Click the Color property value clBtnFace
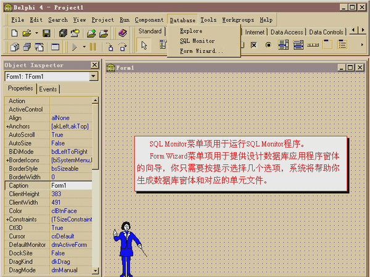Screen dimensions: 370x277 (70, 210)
